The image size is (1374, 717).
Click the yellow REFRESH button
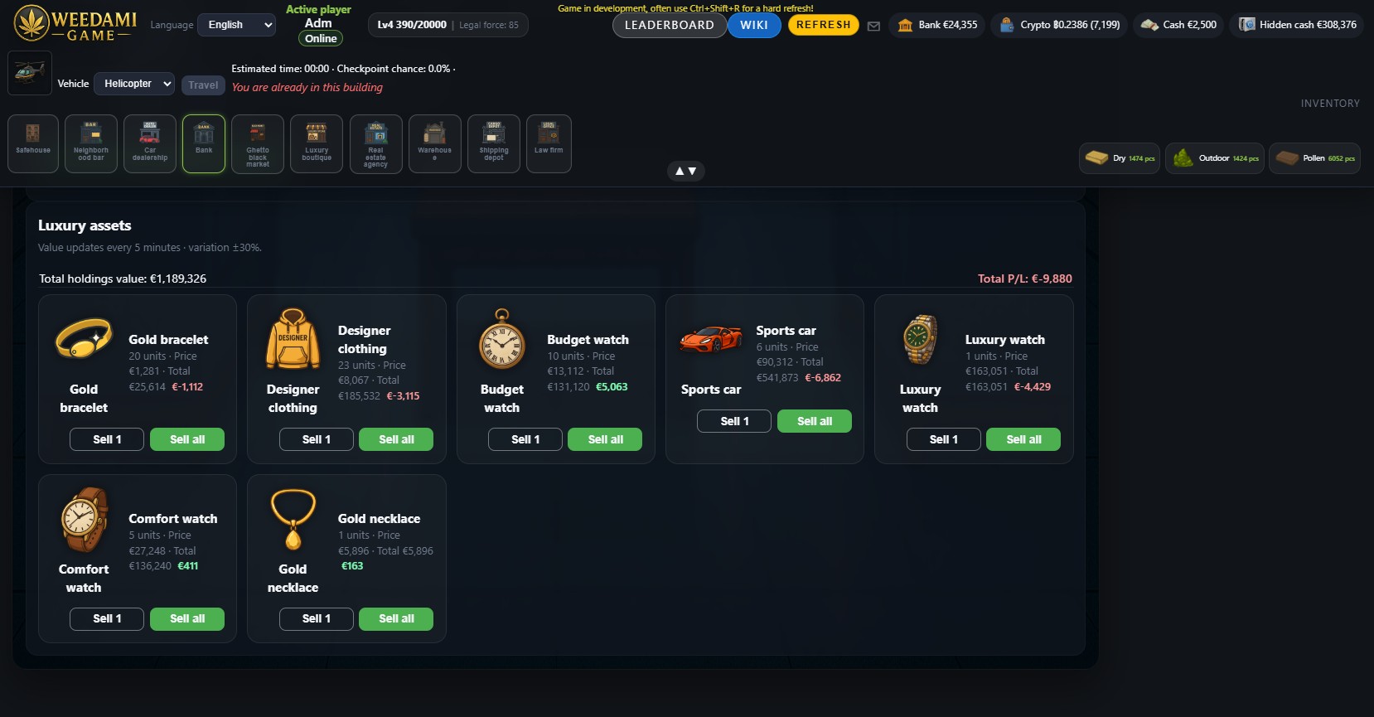click(x=824, y=25)
